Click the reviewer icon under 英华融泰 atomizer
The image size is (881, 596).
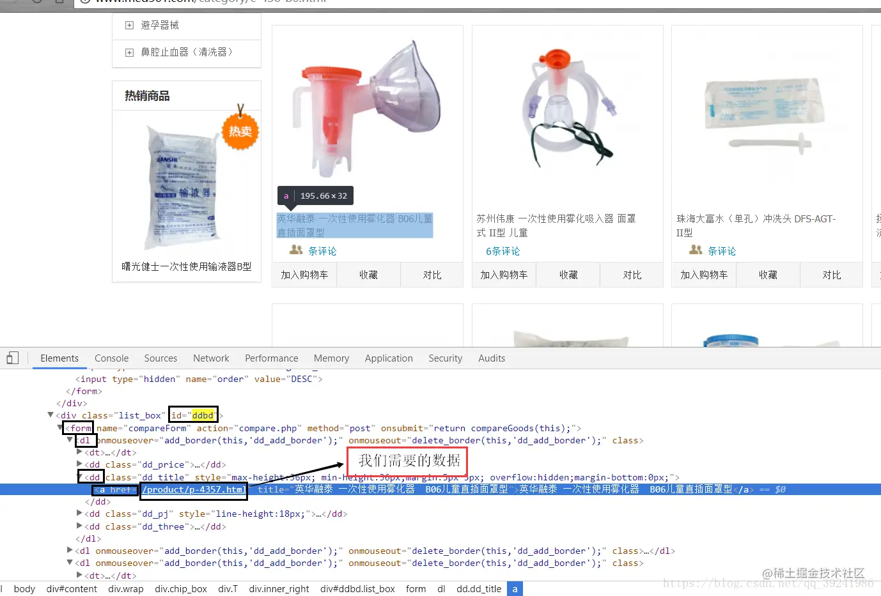click(295, 250)
